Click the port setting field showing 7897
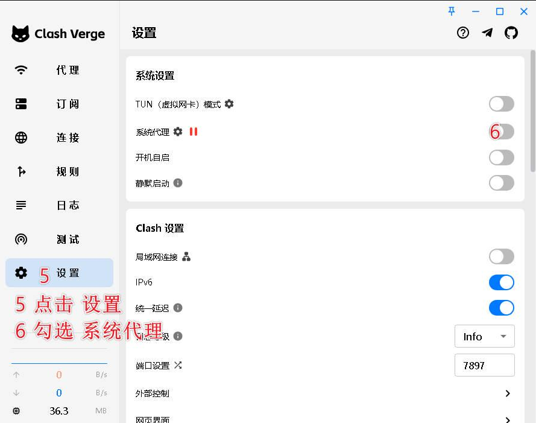 coord(484,365)
